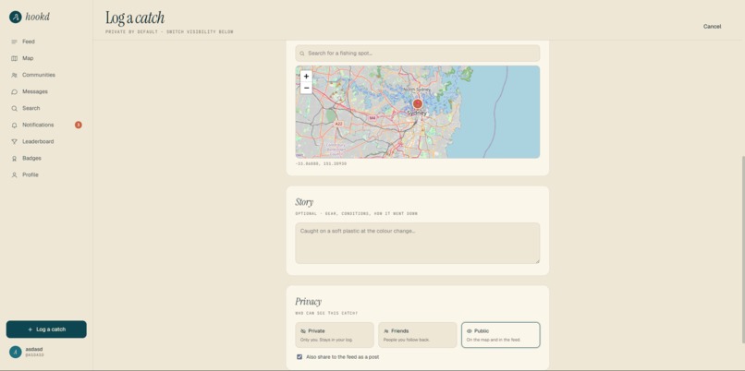Open the asdasd account avatar
Image resolution: width=745 pixels, height=371 pixels.
[x=16, y=352]
